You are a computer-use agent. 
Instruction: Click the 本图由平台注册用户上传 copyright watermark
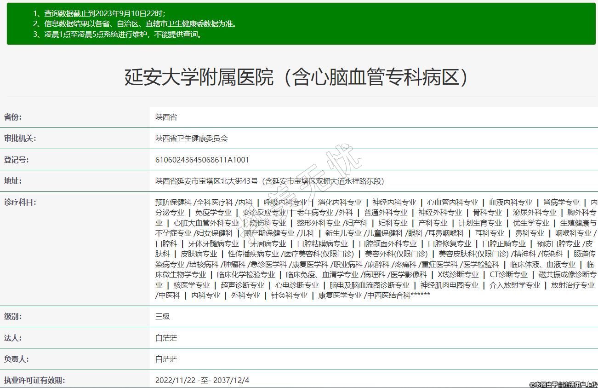(563, 384)
